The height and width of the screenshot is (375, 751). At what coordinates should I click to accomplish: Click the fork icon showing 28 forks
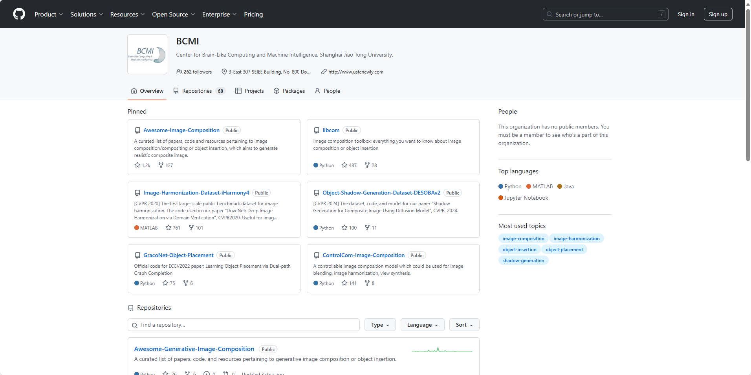pos(367,165)
